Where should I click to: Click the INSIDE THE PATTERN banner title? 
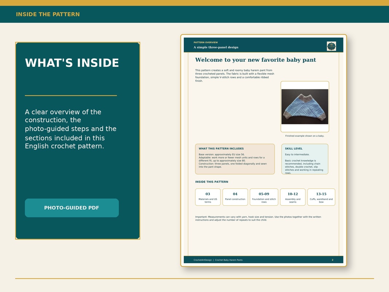(48, 14)
